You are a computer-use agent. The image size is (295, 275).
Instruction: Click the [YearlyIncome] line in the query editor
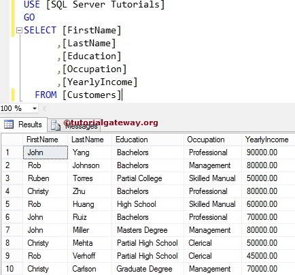tap(98, 82)
